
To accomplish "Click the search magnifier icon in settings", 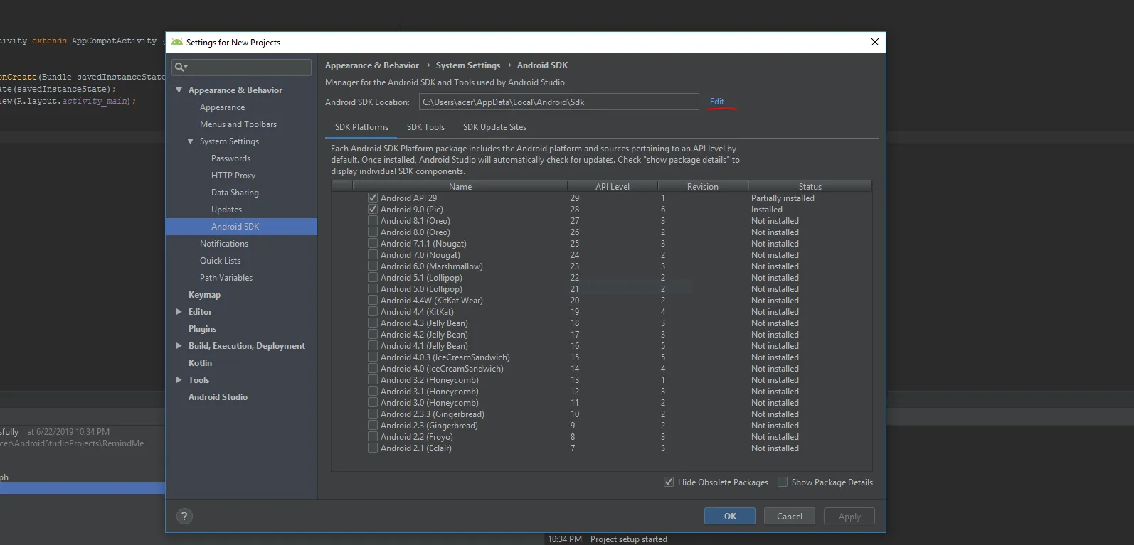I will click(181, 67).
